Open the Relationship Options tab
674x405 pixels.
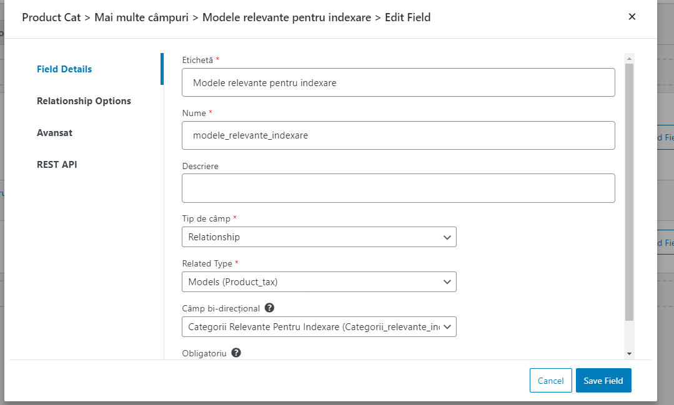click(x=84, y=101)
